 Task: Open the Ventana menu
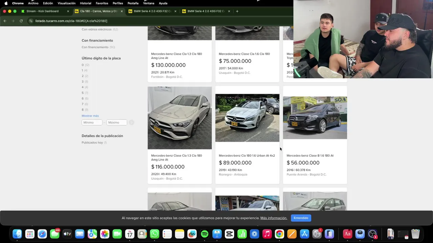click(x=149, y=3)
